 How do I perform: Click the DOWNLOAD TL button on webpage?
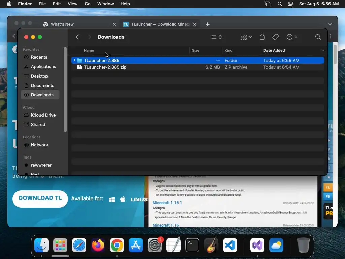tap(40, 199)
